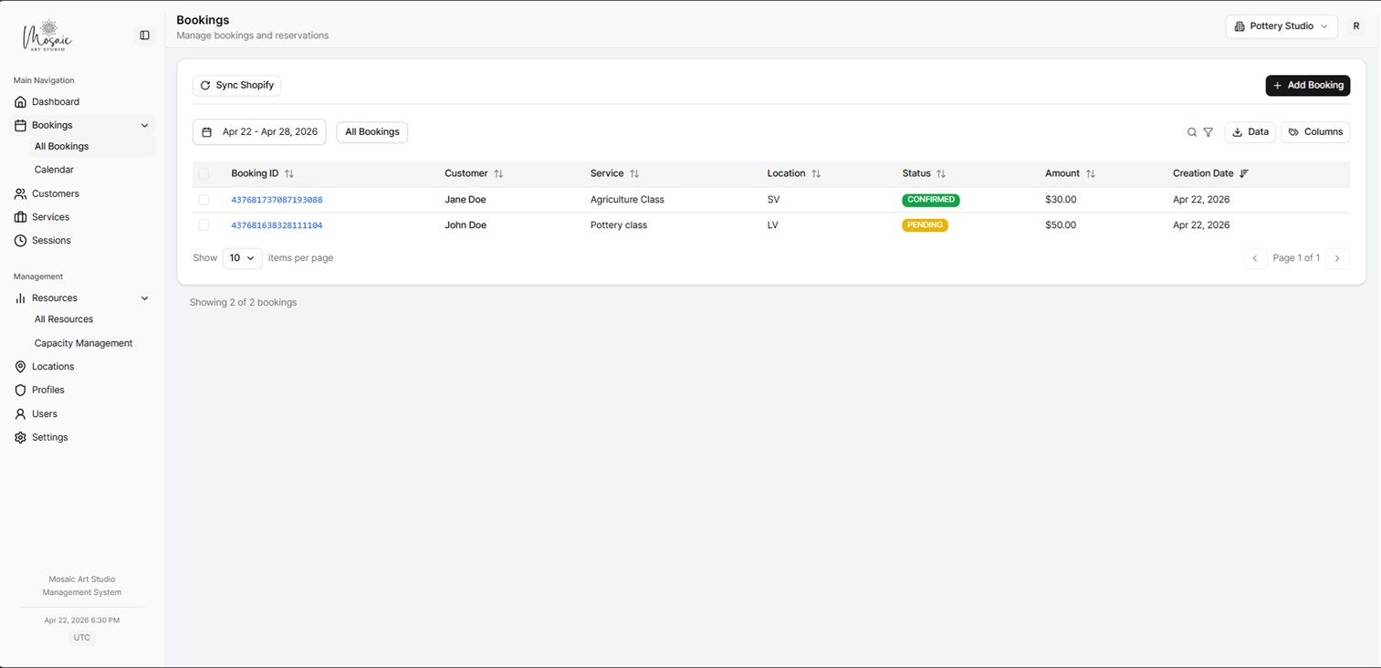Check John Doe's booking row checkbox
The image size is (1381, 668).
click(204, 224)
